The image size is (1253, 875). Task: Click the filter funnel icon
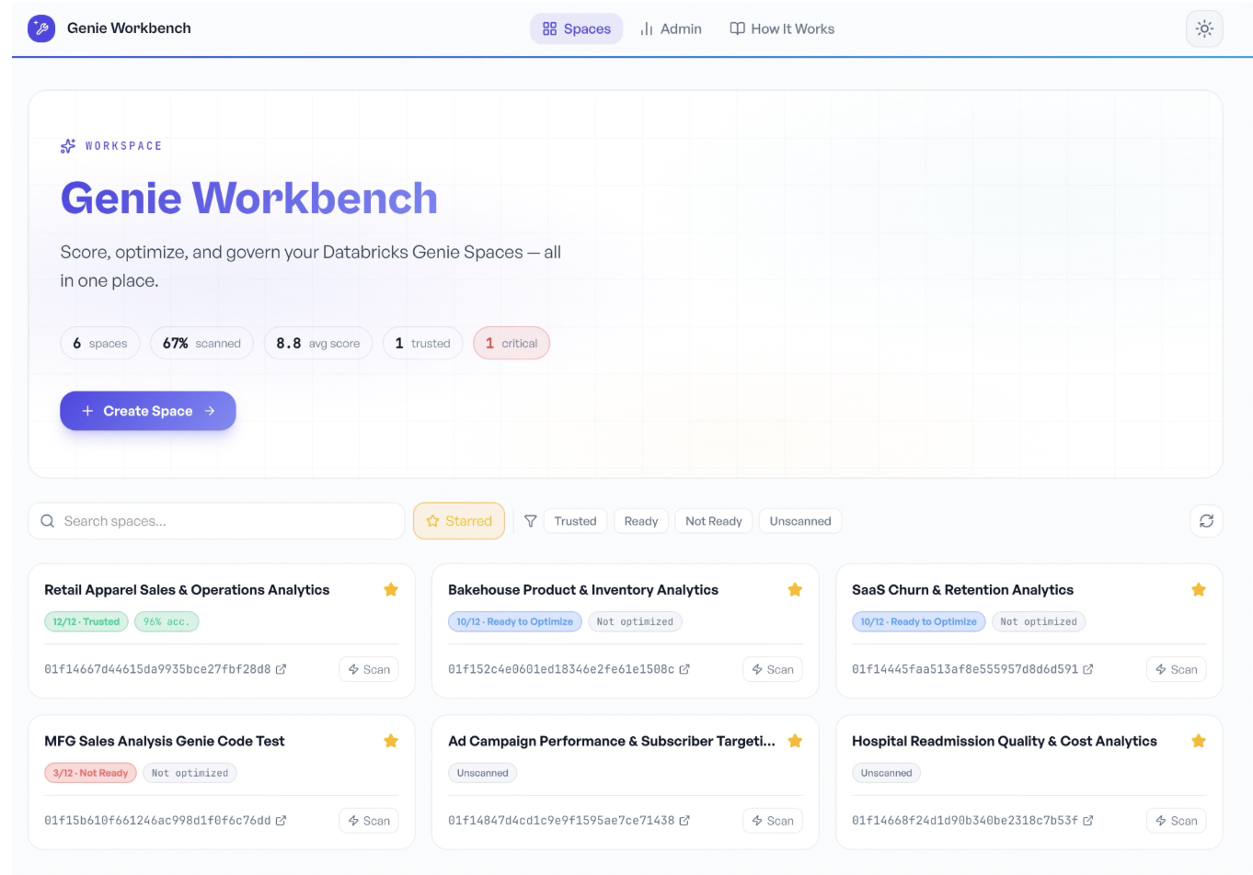tap(531, 521)
